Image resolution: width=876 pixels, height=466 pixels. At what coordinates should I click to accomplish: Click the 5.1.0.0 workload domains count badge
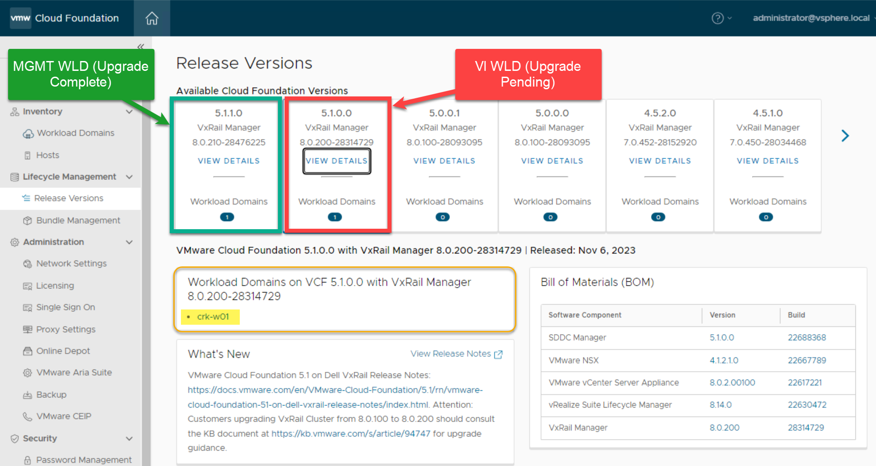[x=335, y=217]
